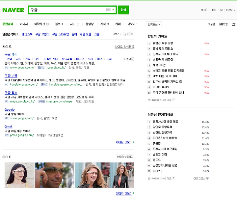The height and width of the screenshot is (200, 237).
Task: Click help icon next to 2014.09.01 13:00 기준
Action: coord(174,178)
